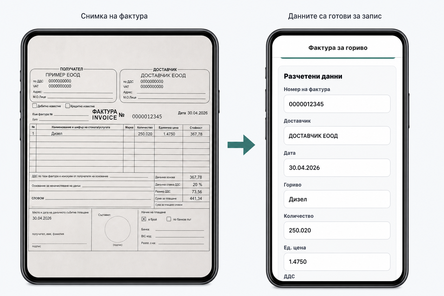Click the date under Място и дата на данъчното събитие
The image size is (444, 296).
42,218
